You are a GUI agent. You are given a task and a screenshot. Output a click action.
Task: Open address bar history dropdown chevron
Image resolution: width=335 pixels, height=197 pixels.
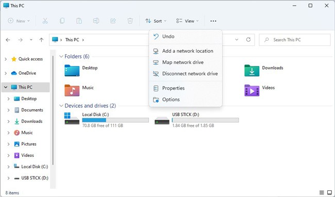[x=237, y=40]
